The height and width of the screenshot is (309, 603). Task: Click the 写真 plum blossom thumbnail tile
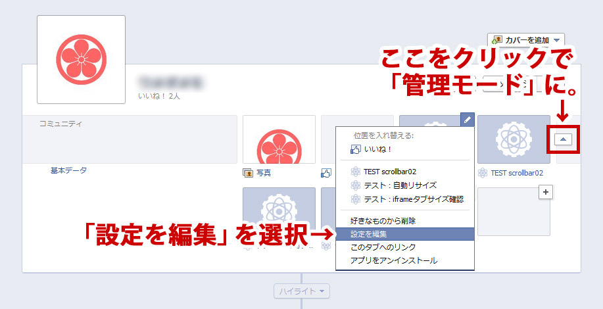(279, 139)
